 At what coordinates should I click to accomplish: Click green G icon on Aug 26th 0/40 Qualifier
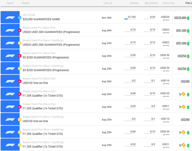pos(188,94)
